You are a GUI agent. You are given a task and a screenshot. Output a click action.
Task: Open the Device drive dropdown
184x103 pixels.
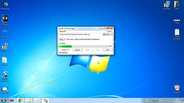(x=109, y=34)
